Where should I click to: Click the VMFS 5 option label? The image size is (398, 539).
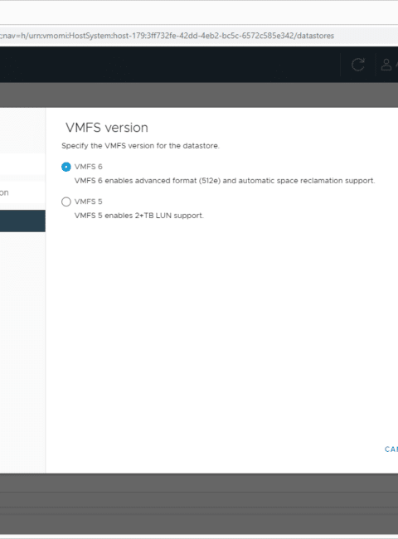[89, 202]
